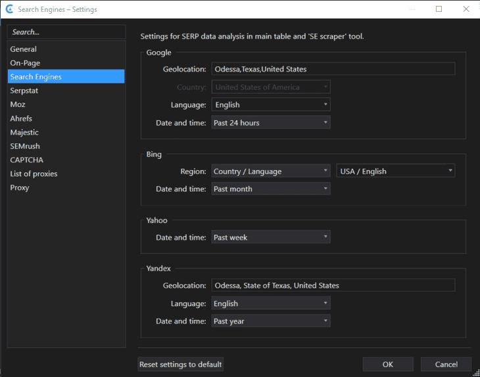Select List of proxies item
The image size is (480, 377).
[x=34, y=173]
